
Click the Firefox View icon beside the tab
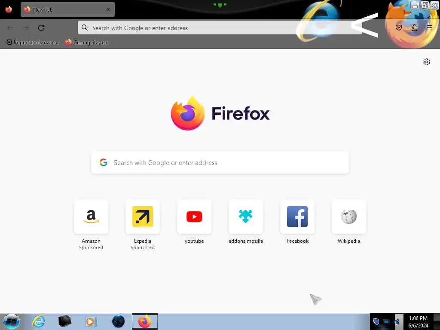(x=9, y=9)
